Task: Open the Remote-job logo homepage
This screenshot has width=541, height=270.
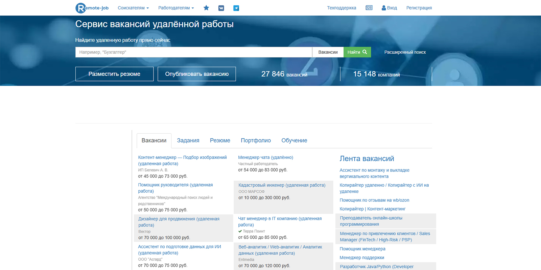Action: pos(92,8)
